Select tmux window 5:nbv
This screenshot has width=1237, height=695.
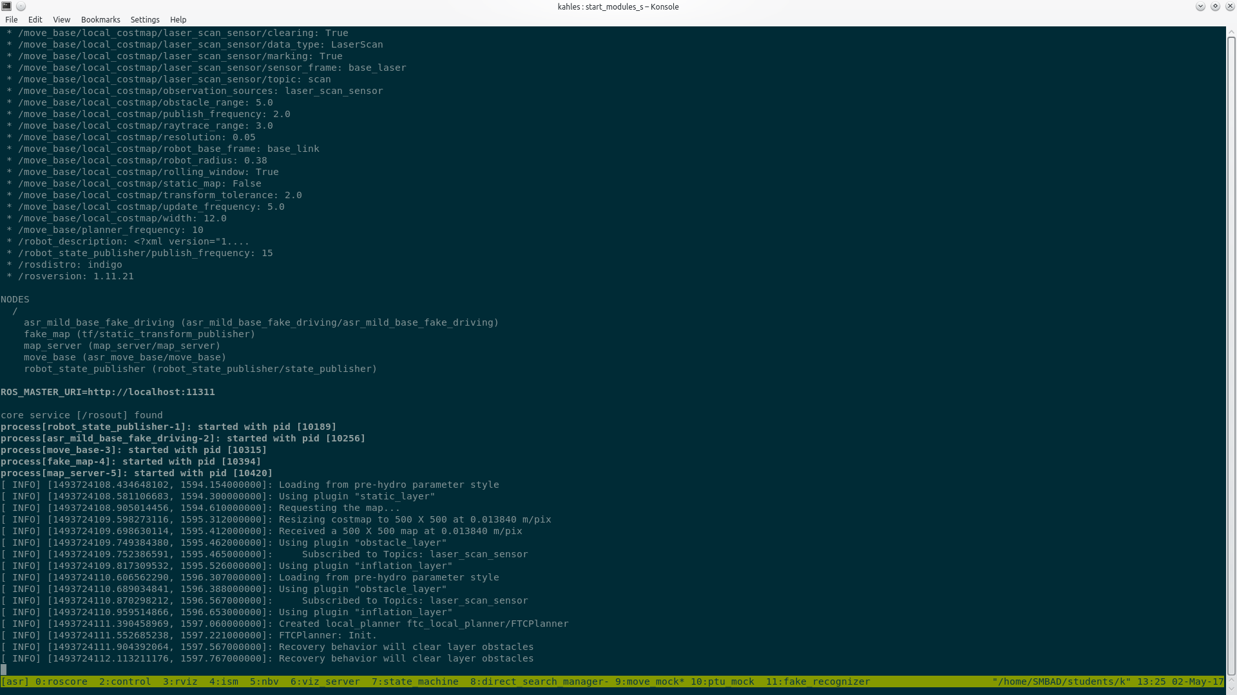(x=264, y=681)
